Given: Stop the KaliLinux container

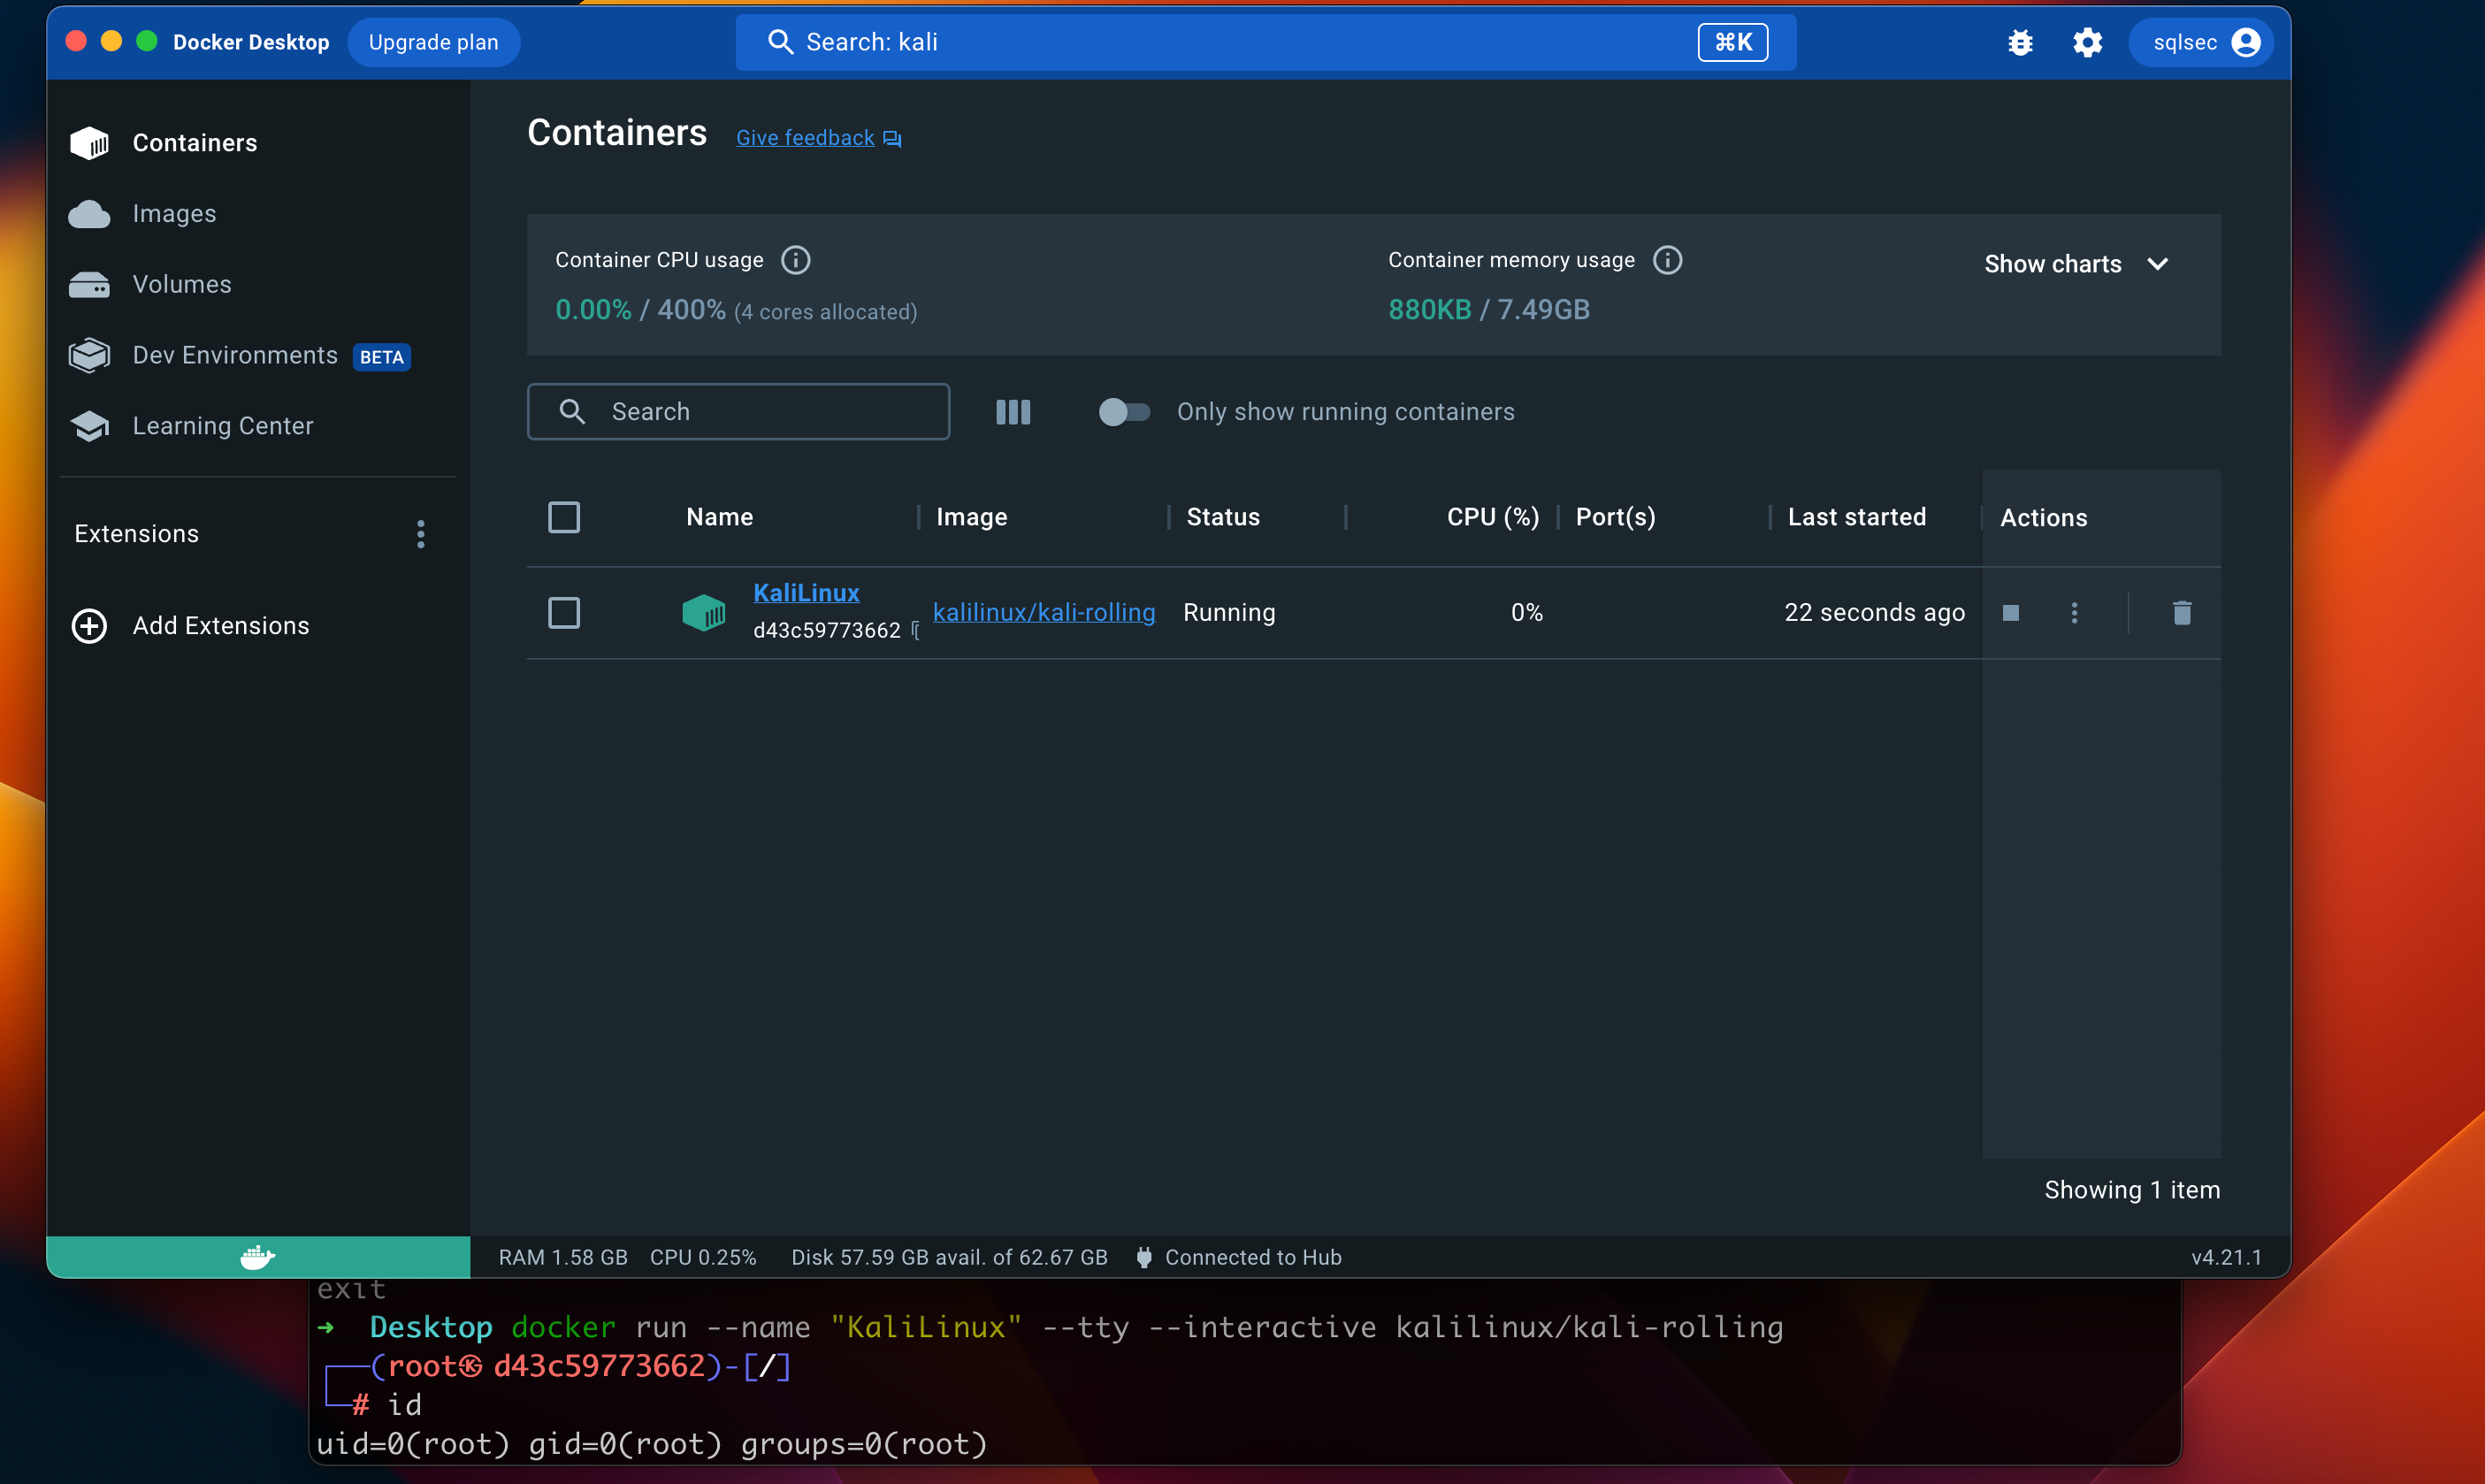Looking at the screenshot, I should click(x=2011, y=613).
